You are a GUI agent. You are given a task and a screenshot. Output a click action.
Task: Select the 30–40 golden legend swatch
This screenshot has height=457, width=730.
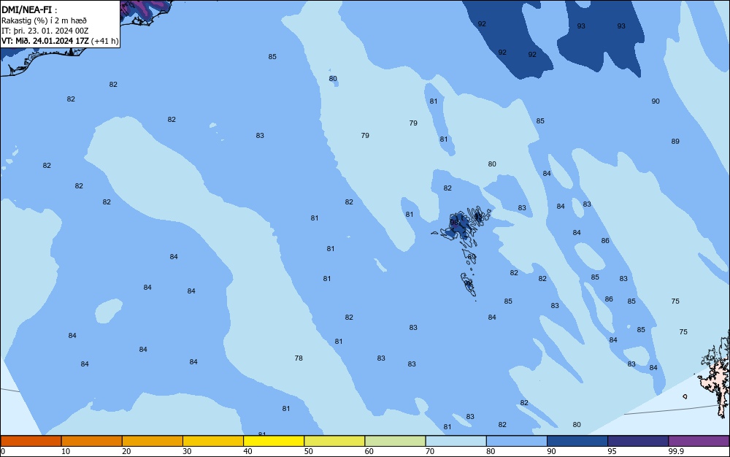tap(213, 441)
